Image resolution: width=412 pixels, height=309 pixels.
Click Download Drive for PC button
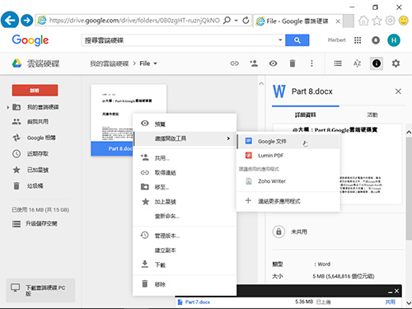[x=40, y=290]
